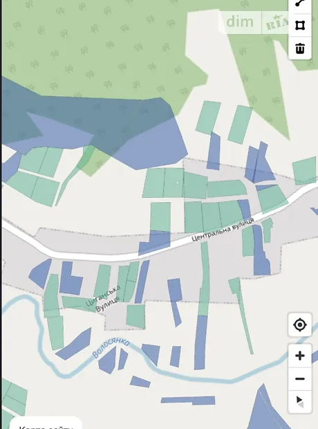The height and width of the screenshot is (429, 318).
Task: Click the Центральна вулиця street label
Action: pyautogui.click(x=223, y=230)
